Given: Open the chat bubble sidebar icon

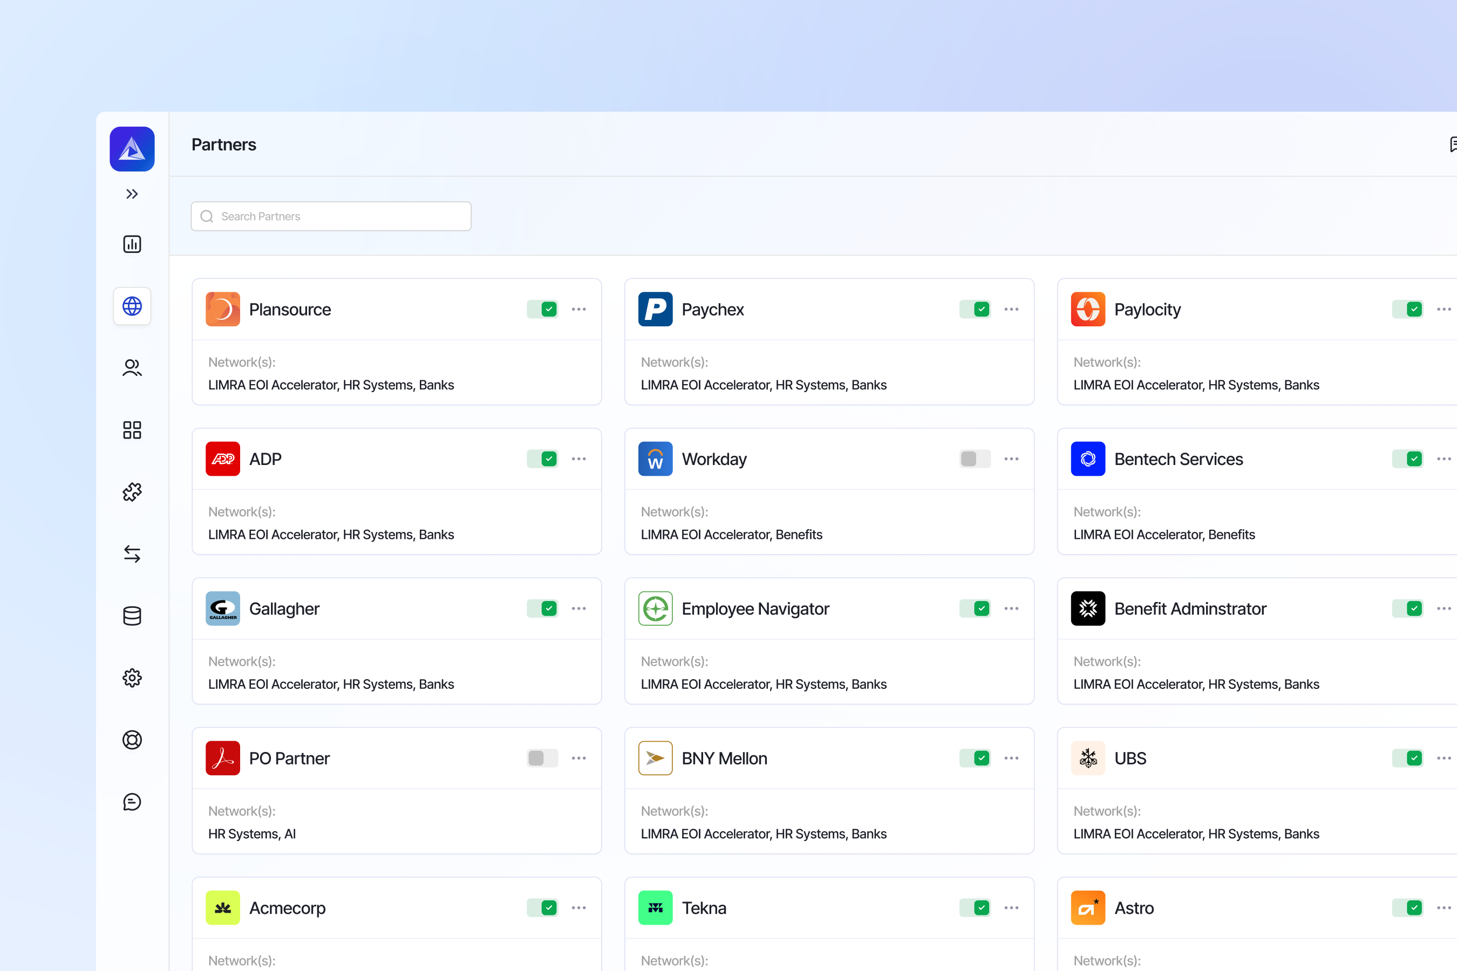Looking at the screenshot, I should pos(132,801).
